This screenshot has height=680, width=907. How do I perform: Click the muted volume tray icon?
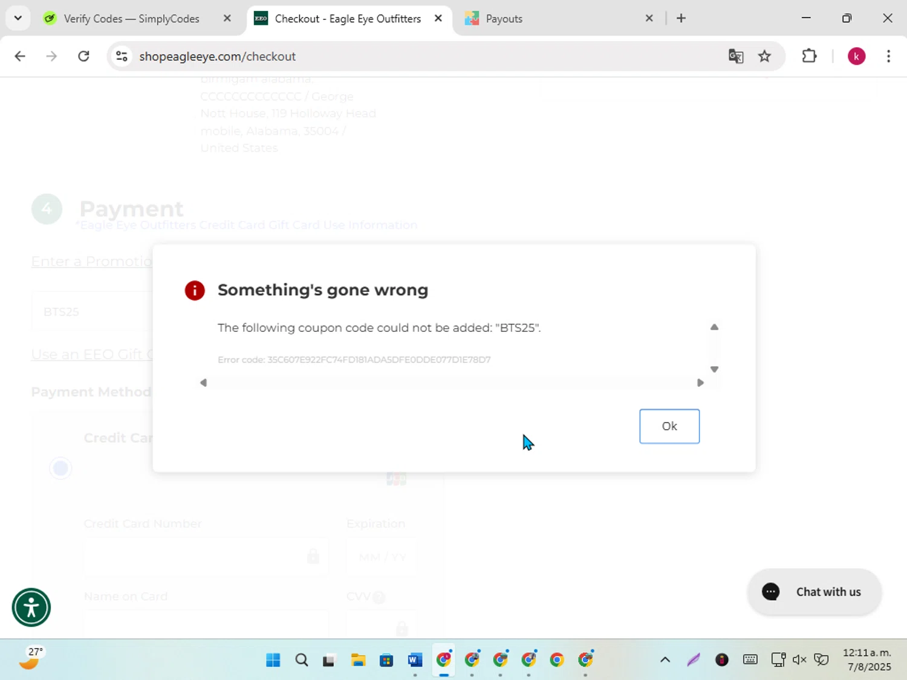(799, 660)
